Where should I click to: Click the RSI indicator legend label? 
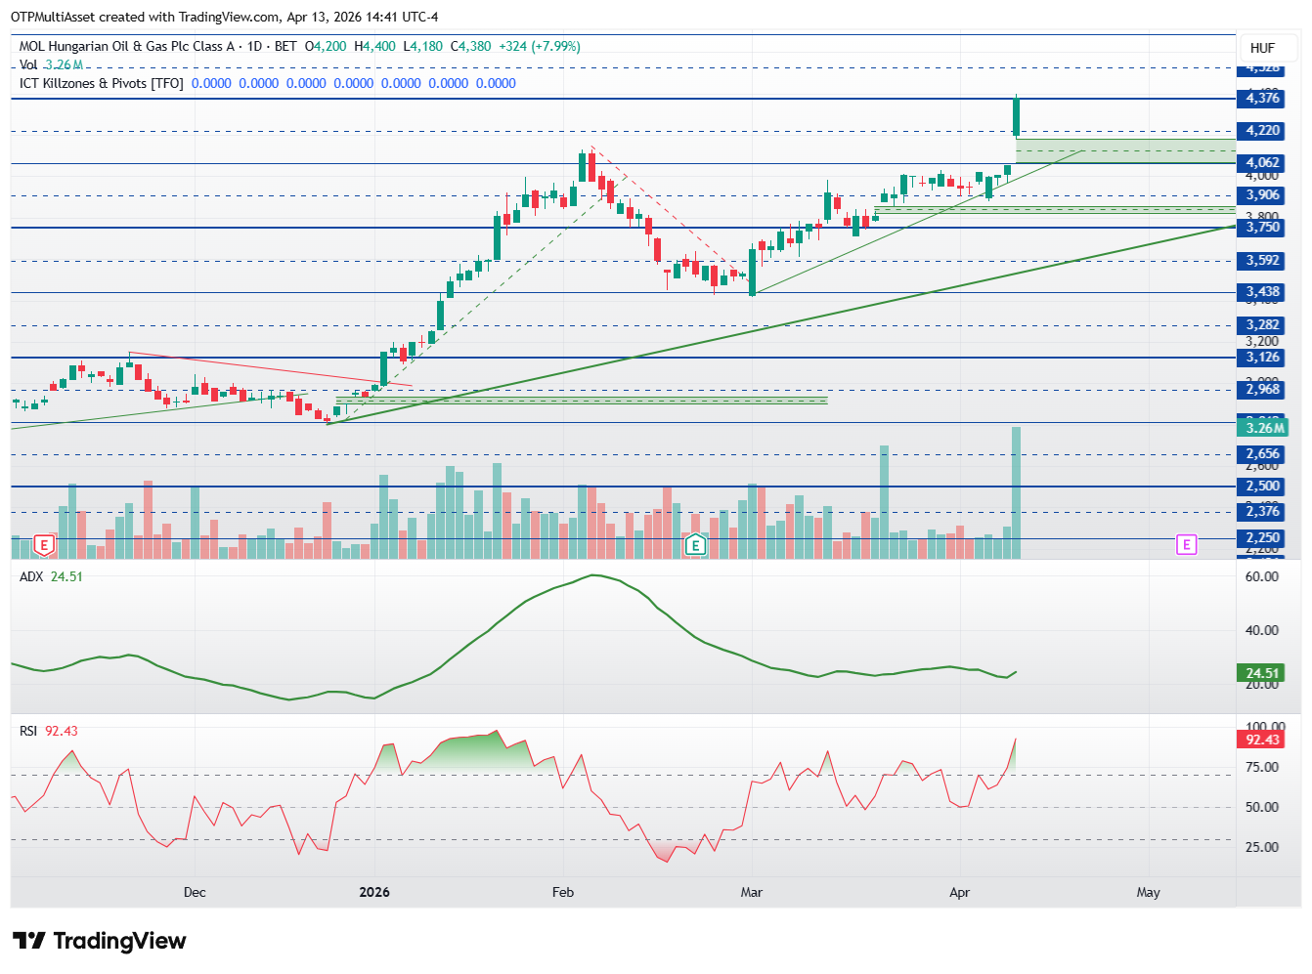(28, 731)
